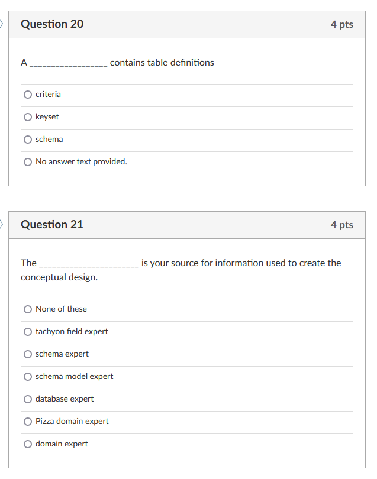
Task: Pick the 'Pizza domain expert' option
Action: click(28, 422)
